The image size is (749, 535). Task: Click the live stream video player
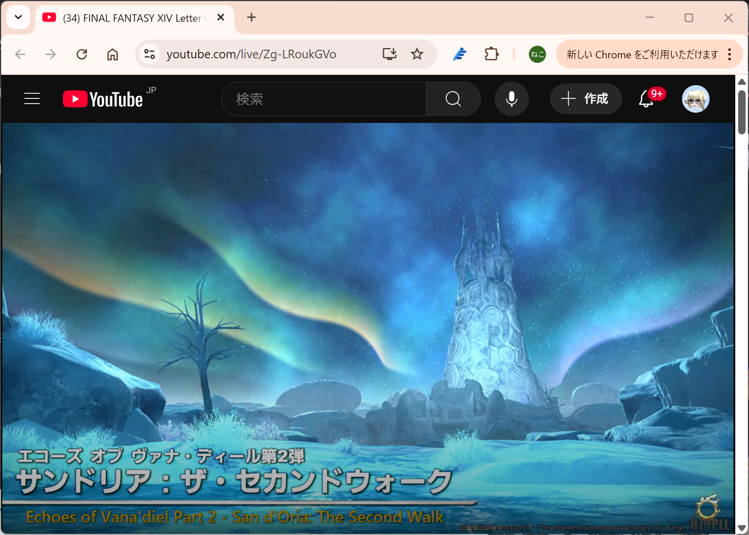[368, 328]
